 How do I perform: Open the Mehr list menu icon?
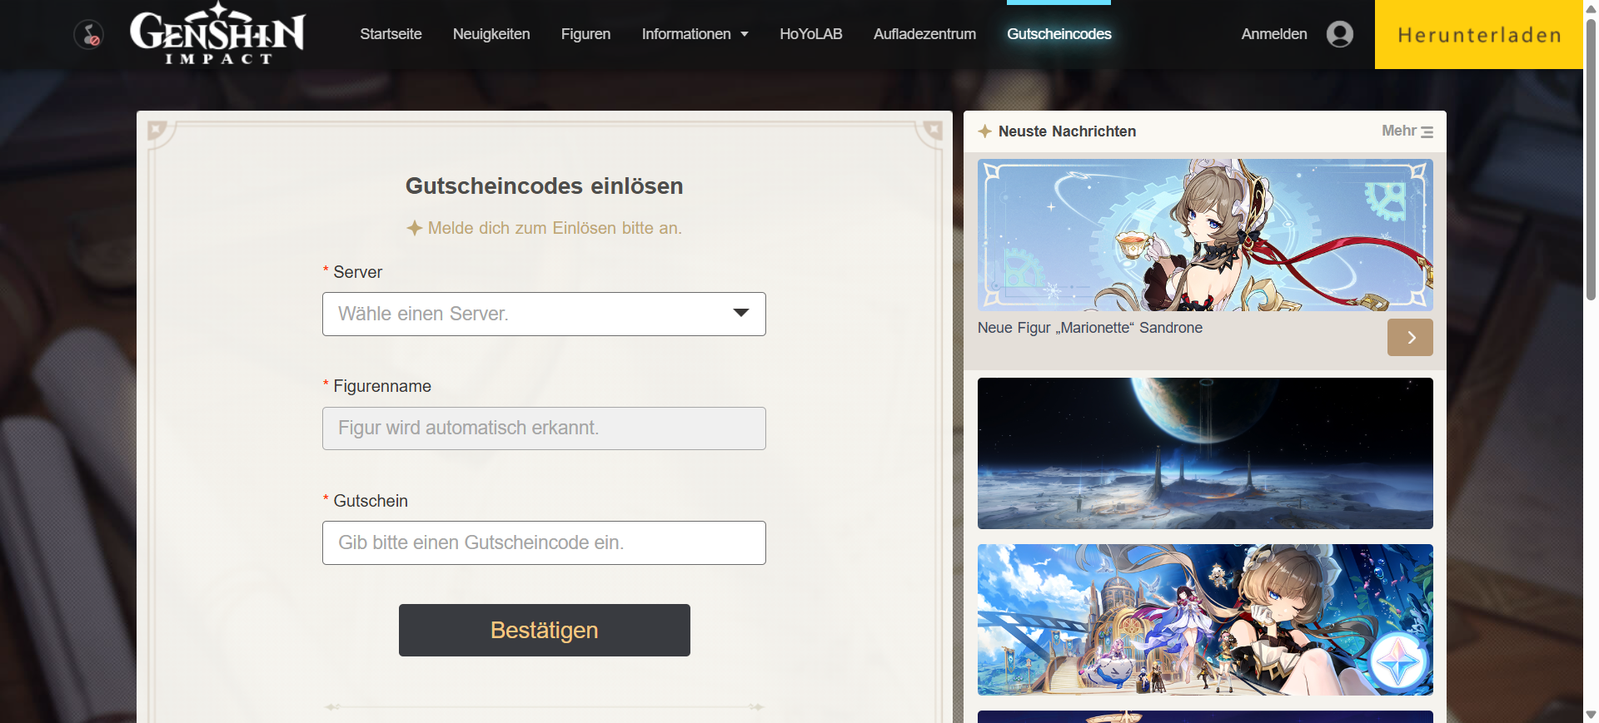pos(1427,131)
